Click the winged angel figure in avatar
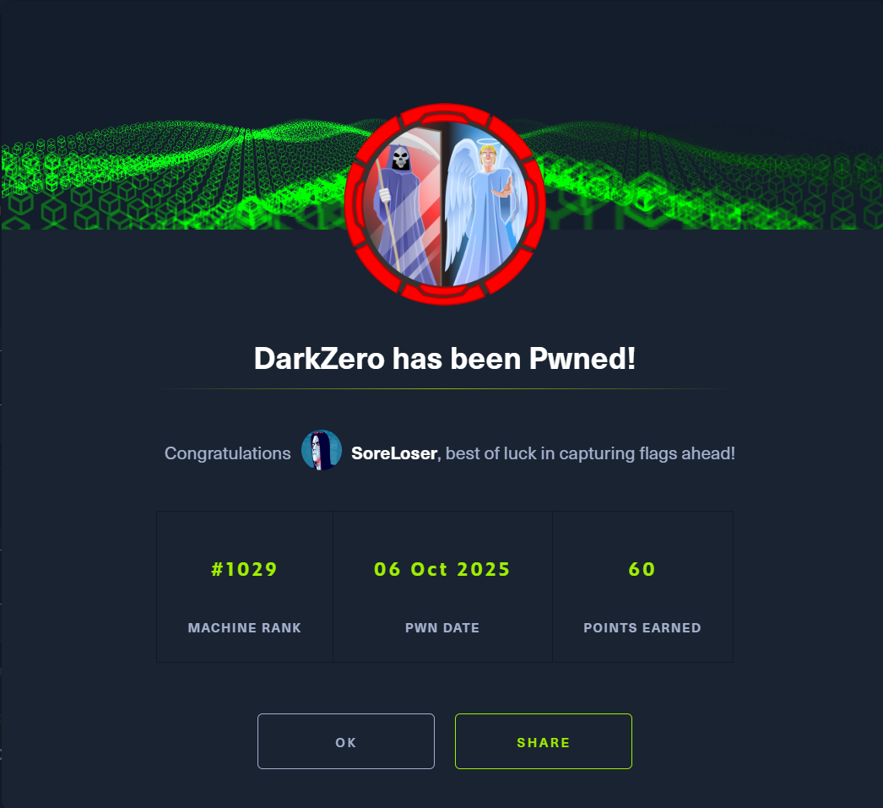This screenshot has width=883, height=808. (x=485, y=213)
